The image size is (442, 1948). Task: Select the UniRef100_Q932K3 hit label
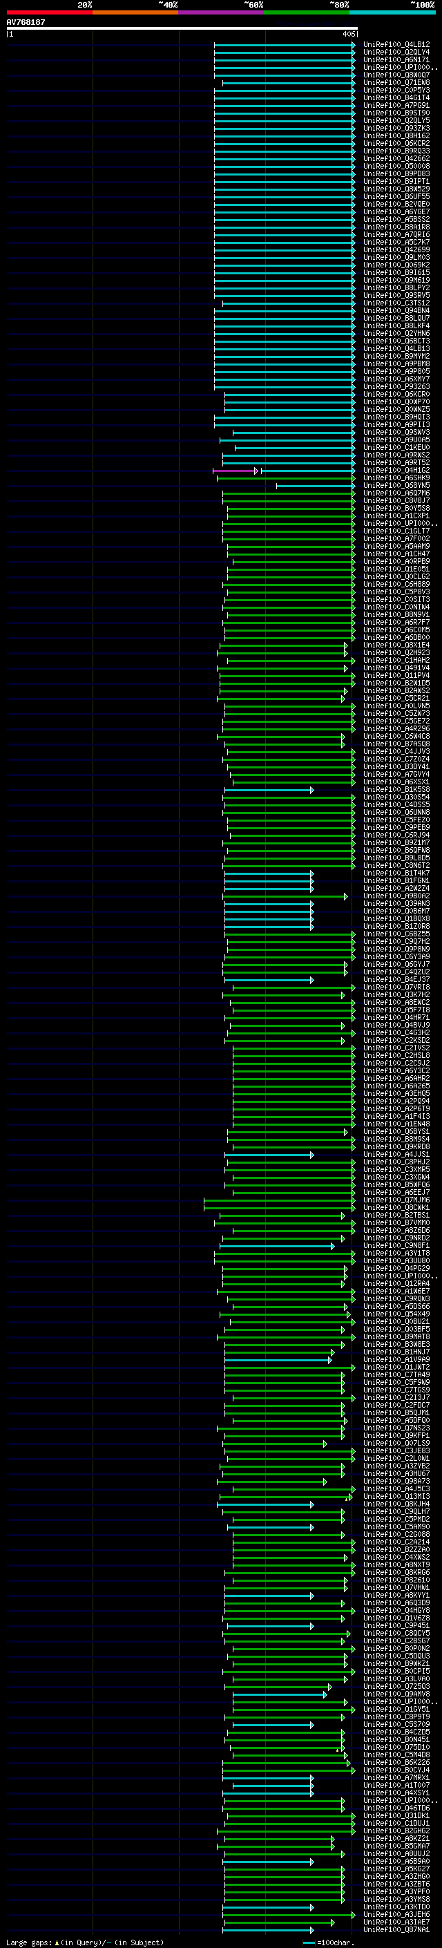pos(396,128)
